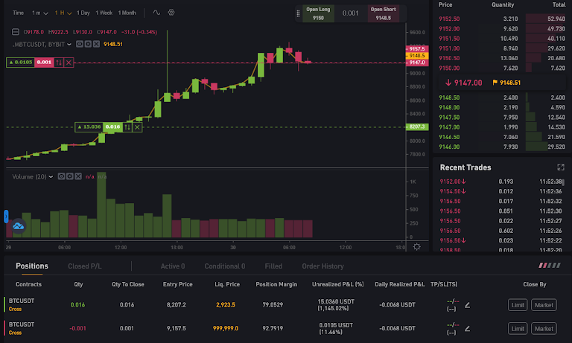
Task: Toggle visibility of .MBTCUSDT price series
Action: 80,44
